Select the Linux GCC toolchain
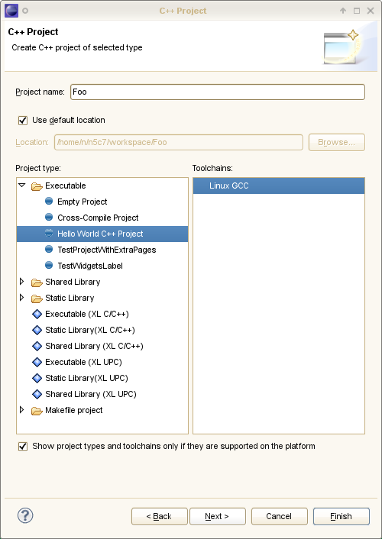The image size is (382, 539). tap(279, 186)
